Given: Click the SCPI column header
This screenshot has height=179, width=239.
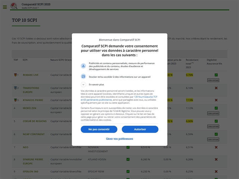Looking at the screenshot, I should [x=25, y=60].
